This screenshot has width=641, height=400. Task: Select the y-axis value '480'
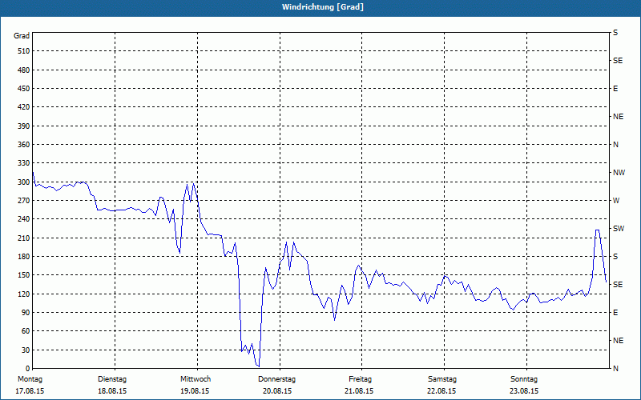pyautogui.click(x=24, y=70)
